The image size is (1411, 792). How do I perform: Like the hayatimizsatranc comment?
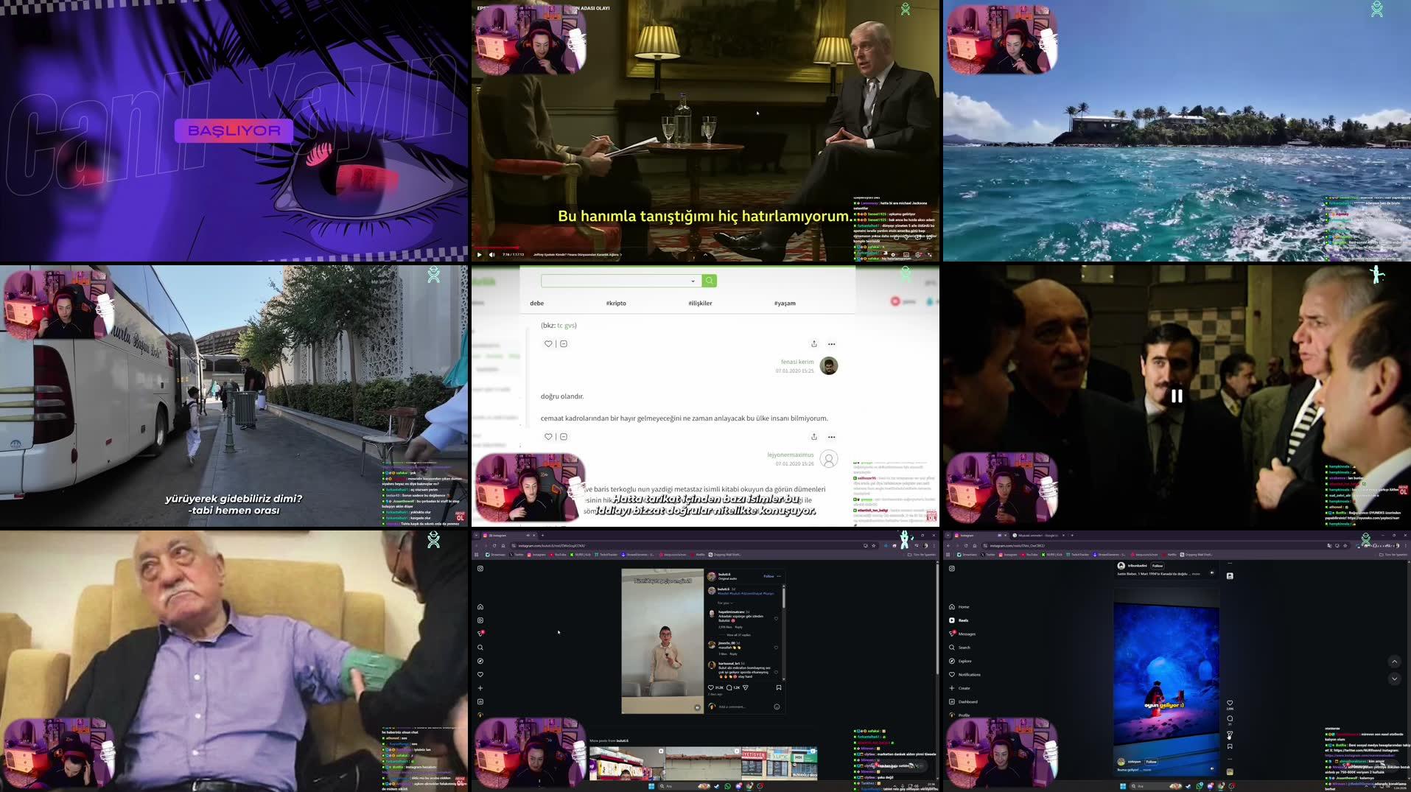coord(776,618)
